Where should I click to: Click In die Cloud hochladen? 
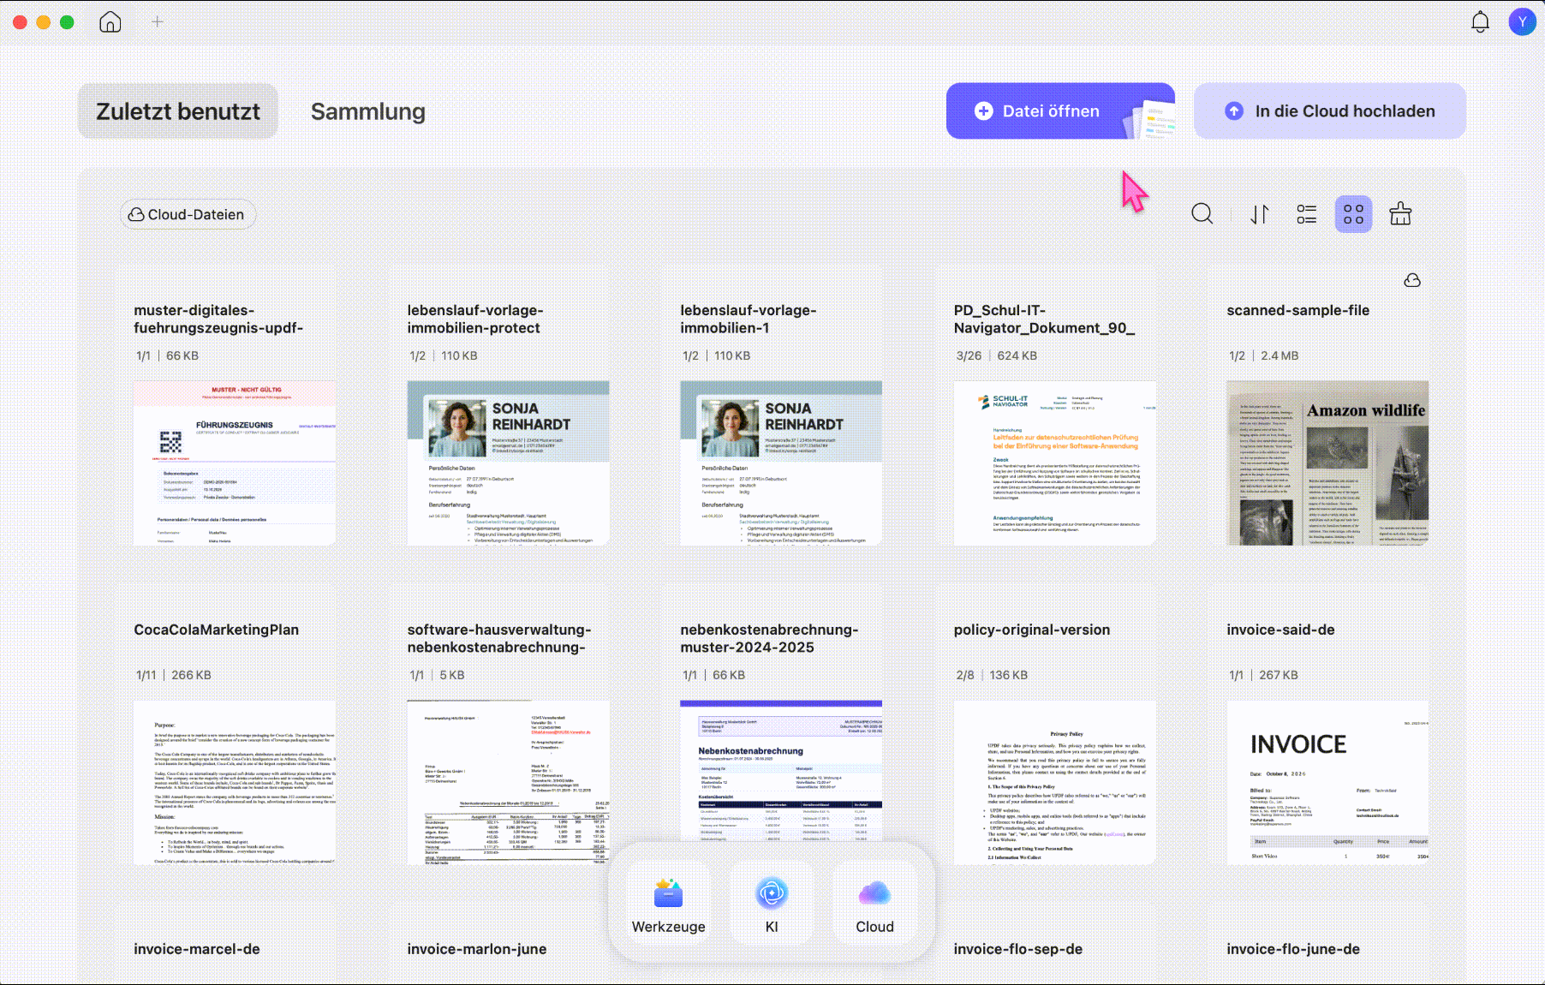click(x=1330, y=111)
